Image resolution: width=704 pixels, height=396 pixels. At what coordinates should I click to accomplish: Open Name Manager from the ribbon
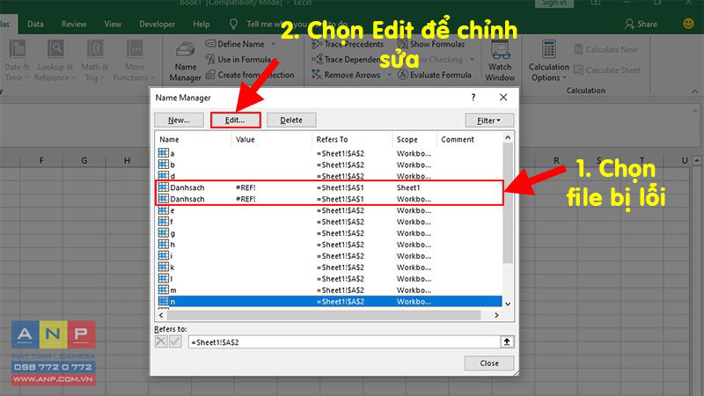185,62
